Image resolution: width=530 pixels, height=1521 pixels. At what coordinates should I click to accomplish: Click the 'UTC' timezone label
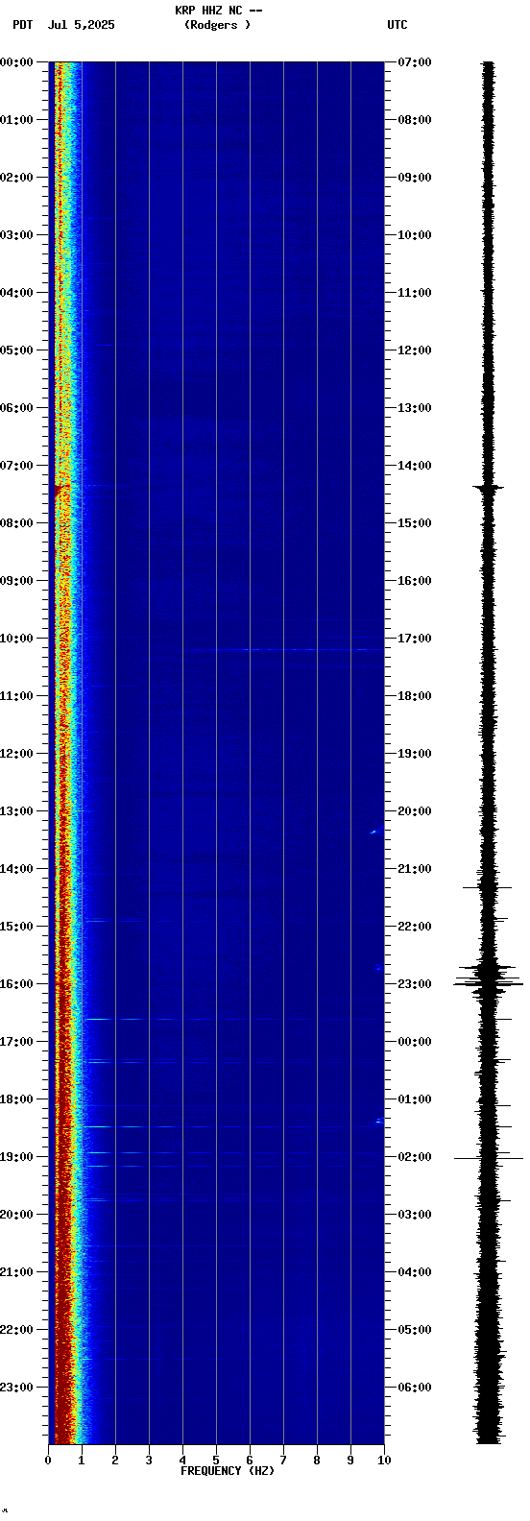click(x=397, y=25)
